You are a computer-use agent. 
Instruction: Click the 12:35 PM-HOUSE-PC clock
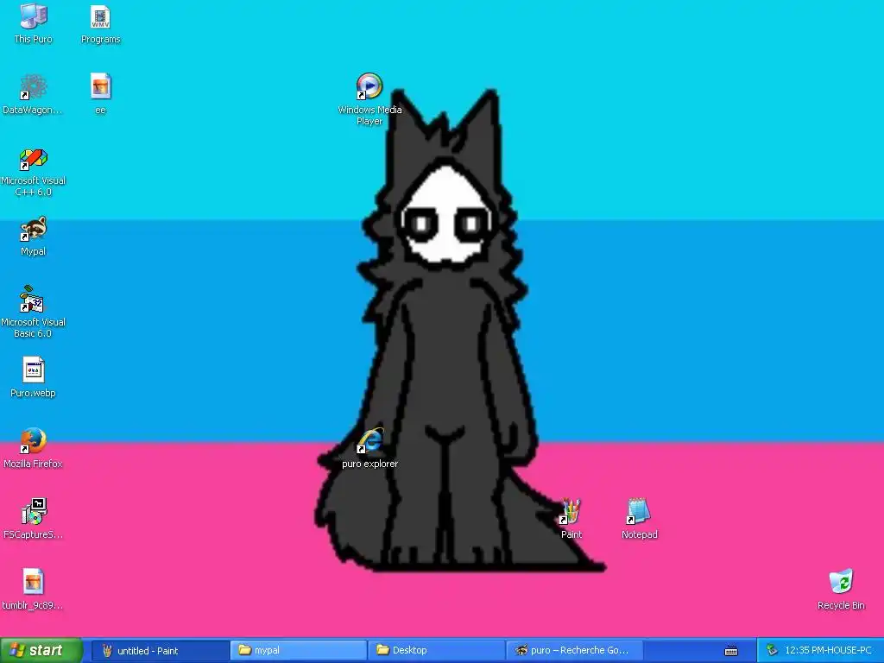pos(829,650)
